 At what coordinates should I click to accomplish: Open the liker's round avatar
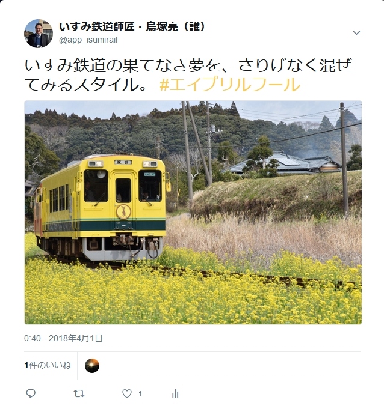(x=92, y=366)
